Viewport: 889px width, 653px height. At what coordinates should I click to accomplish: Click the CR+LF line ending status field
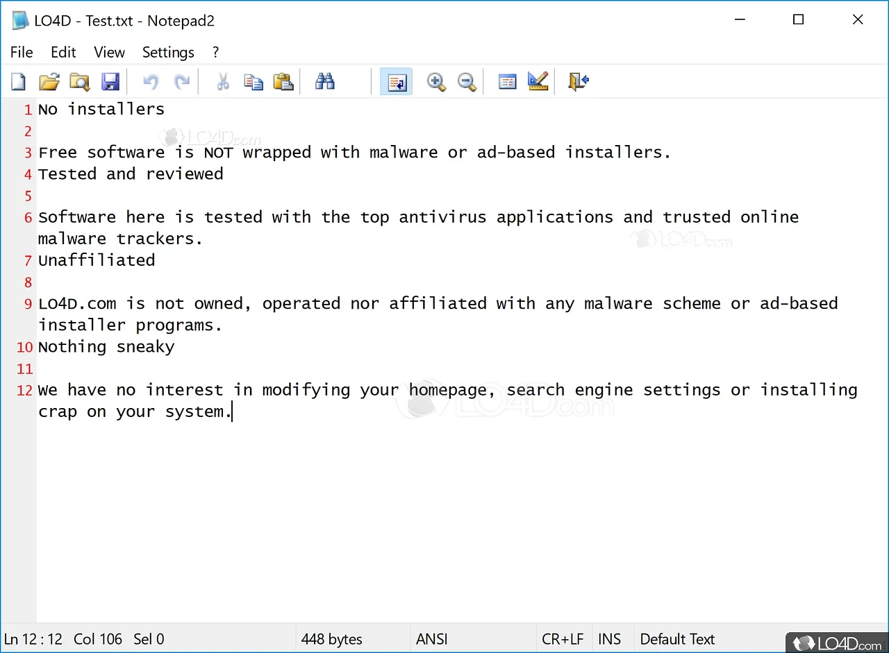[x=563, y=639]
